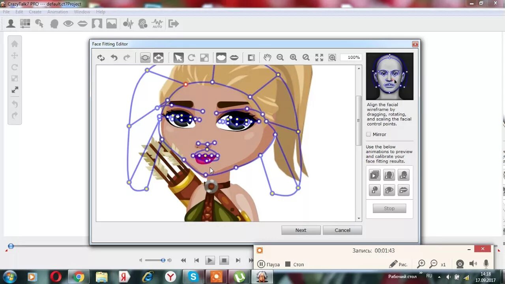Click the background settings grid icon

click(x=25, y=24)
